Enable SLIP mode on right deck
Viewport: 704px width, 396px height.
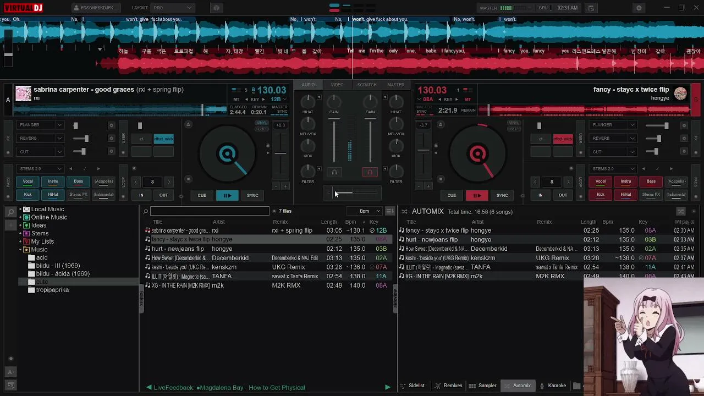point(514,129)
